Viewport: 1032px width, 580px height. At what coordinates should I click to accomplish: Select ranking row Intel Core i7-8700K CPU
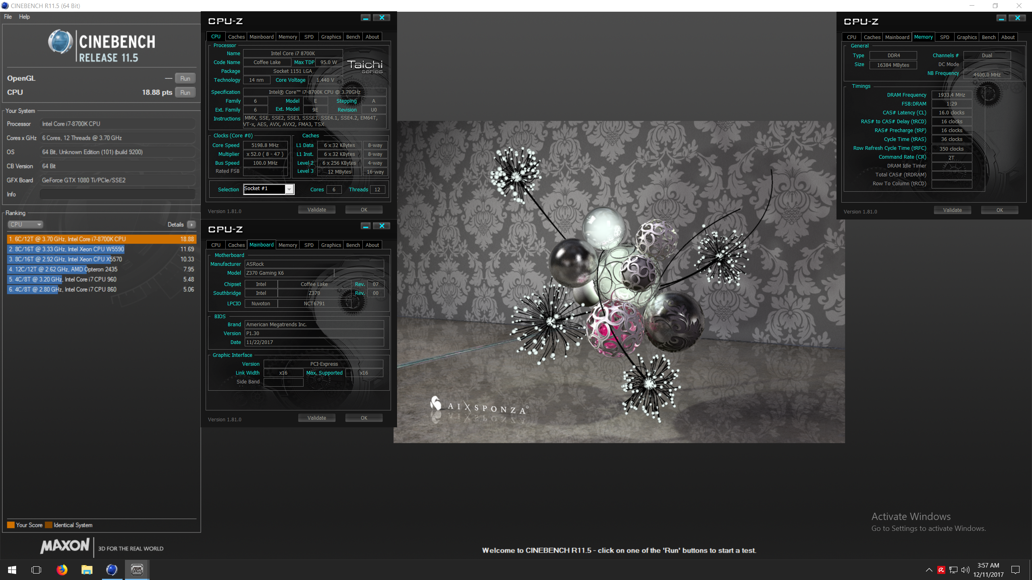point(102,239)
